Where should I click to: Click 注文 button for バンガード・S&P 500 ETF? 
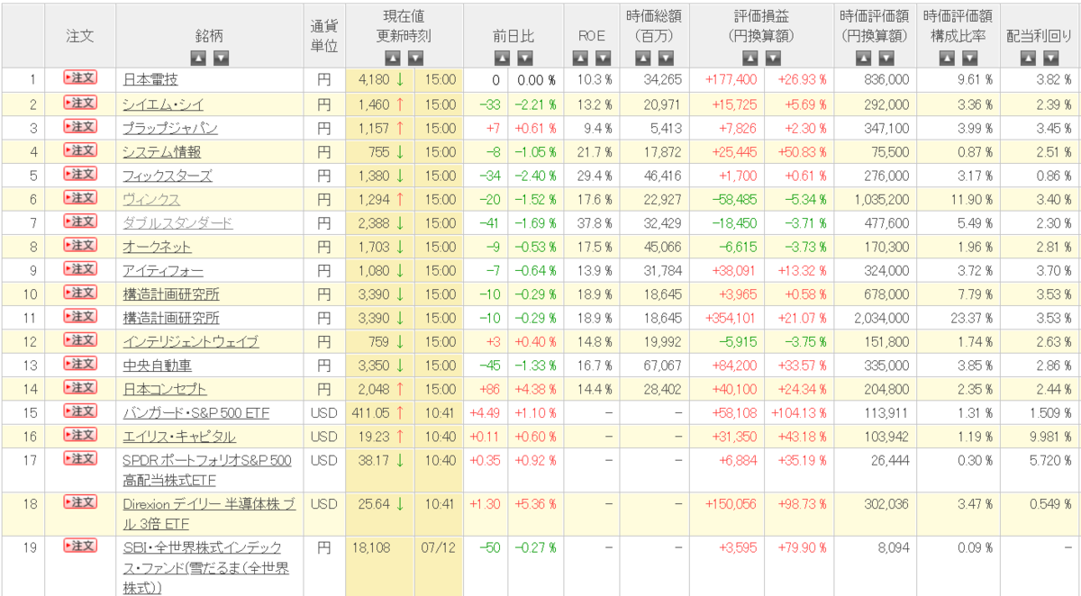click(x=80, y=411)
